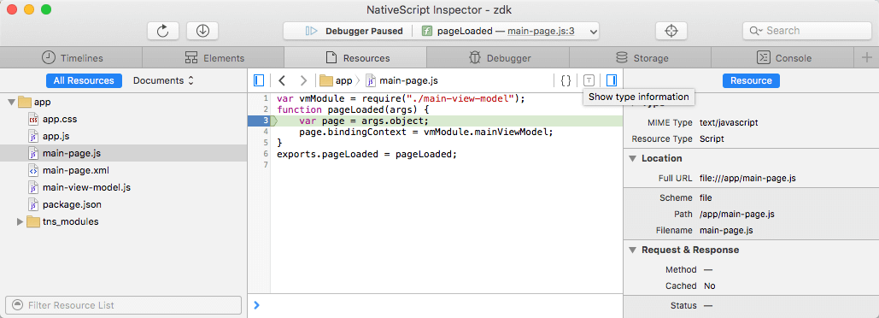Select app.js in resource list
The image size is (879, 318).
123,136
